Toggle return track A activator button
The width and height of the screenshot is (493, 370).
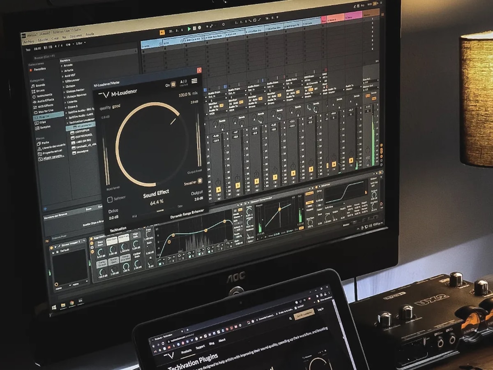pos(334,164)
